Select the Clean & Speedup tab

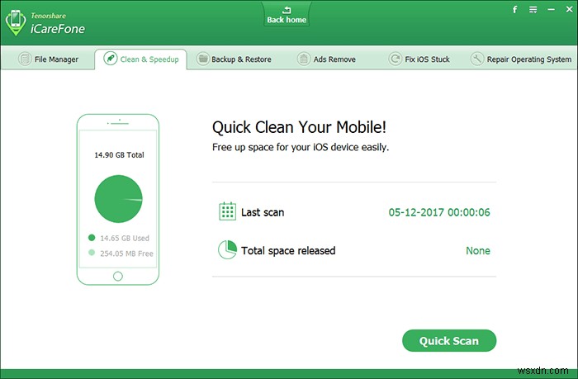click(141, 59)
